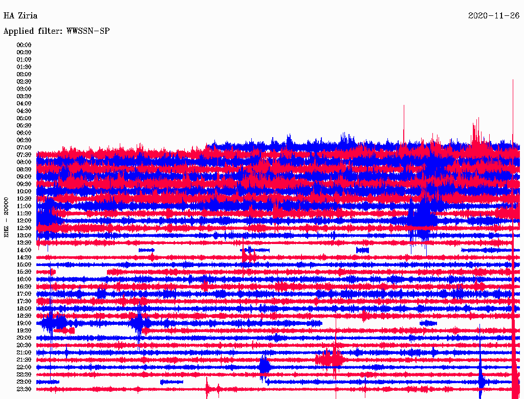This screenshot has height=399, width=524.
Task: Select the 06:00 time label
Action: pos(24,133)
